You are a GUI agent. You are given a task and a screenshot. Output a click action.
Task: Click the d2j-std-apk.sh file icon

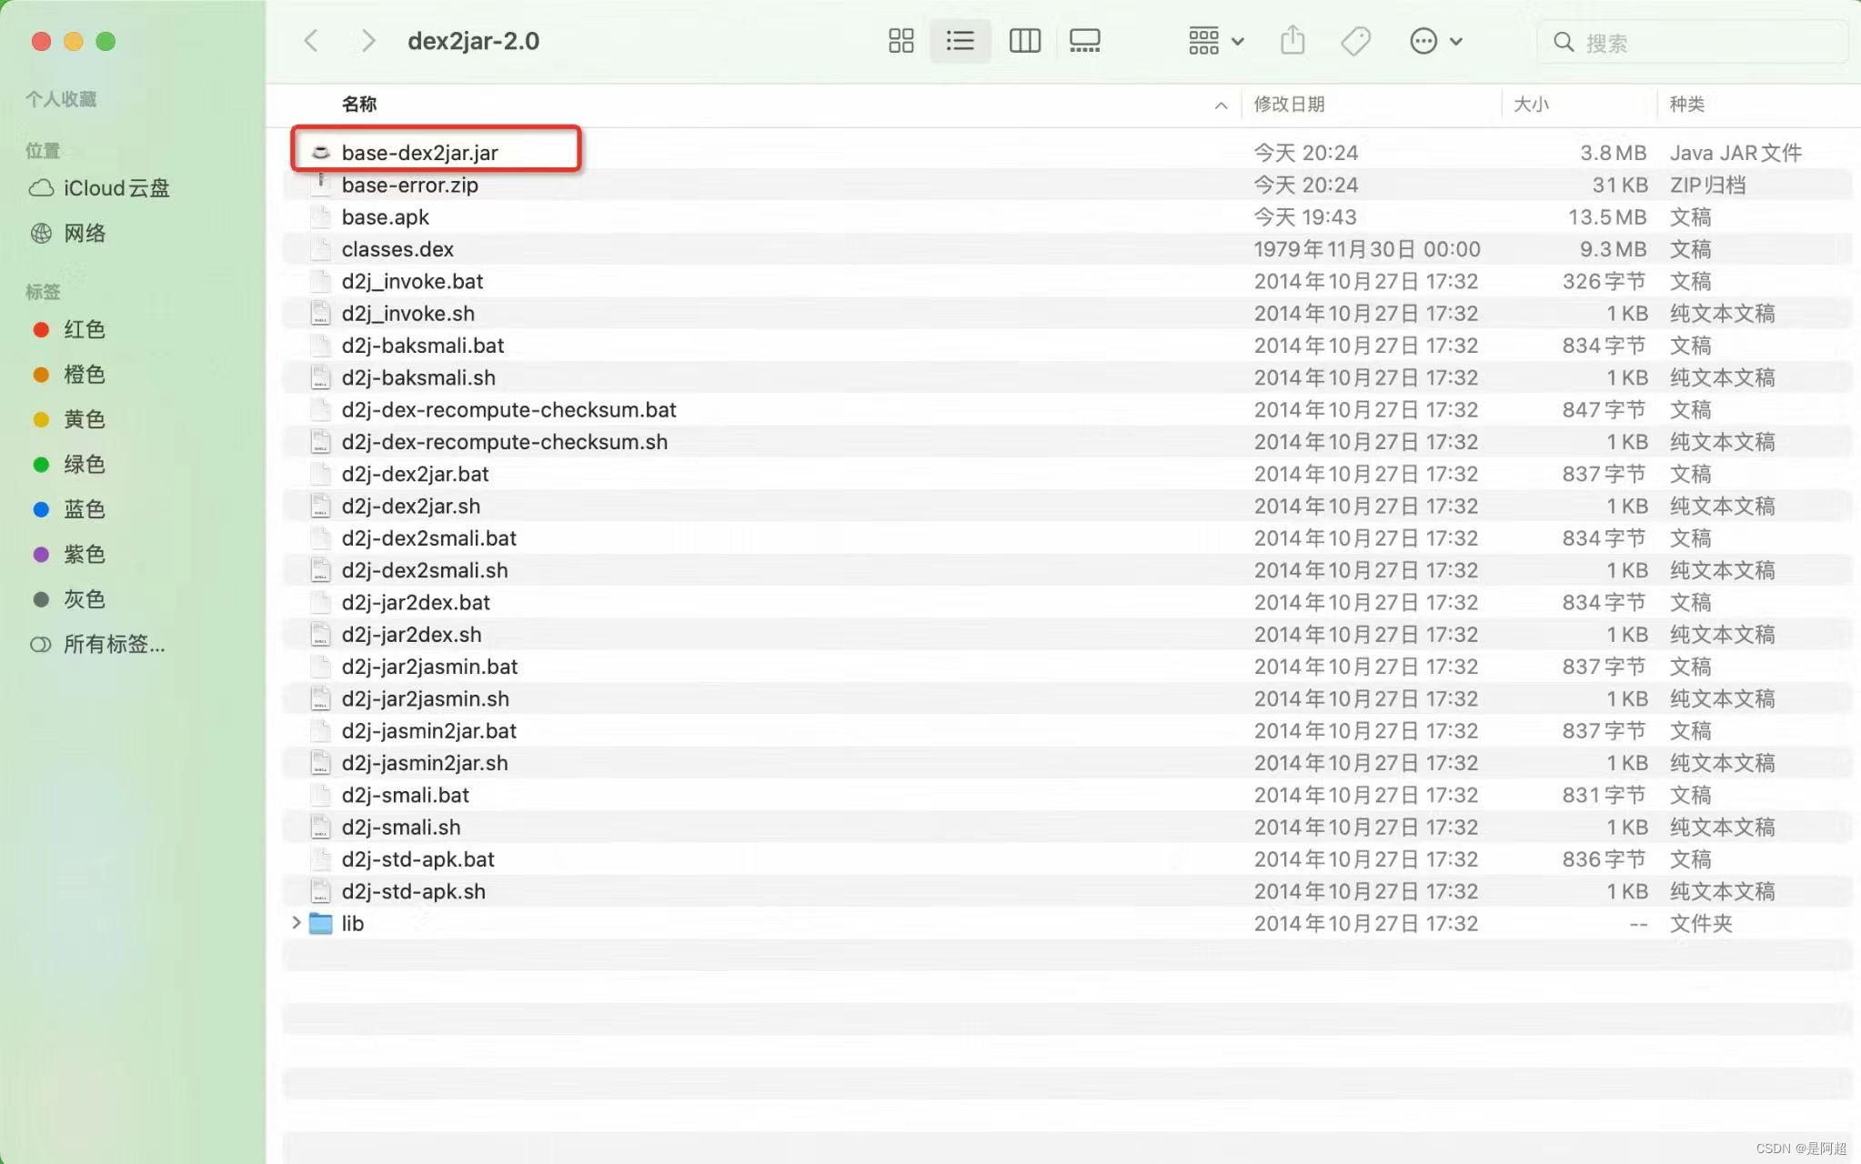click(x=320, y=892)
